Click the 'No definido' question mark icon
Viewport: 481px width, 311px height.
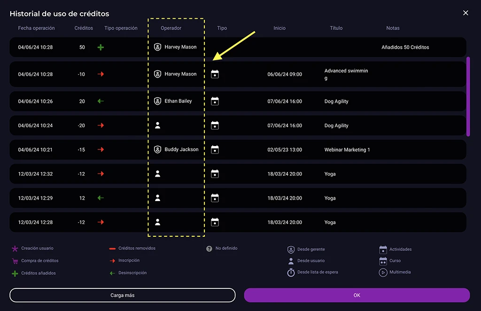[x=209, y=249]
